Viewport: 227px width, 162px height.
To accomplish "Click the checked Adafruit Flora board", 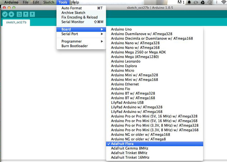I will click(155, 144).
